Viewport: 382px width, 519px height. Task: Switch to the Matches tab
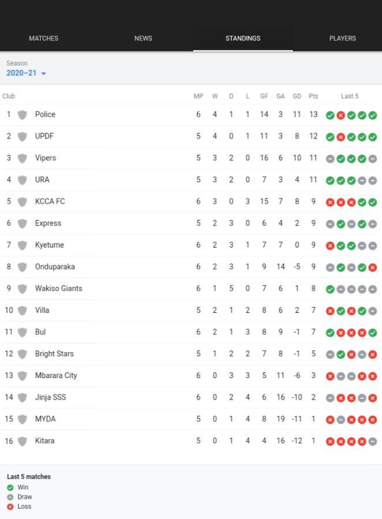[44, 39]
